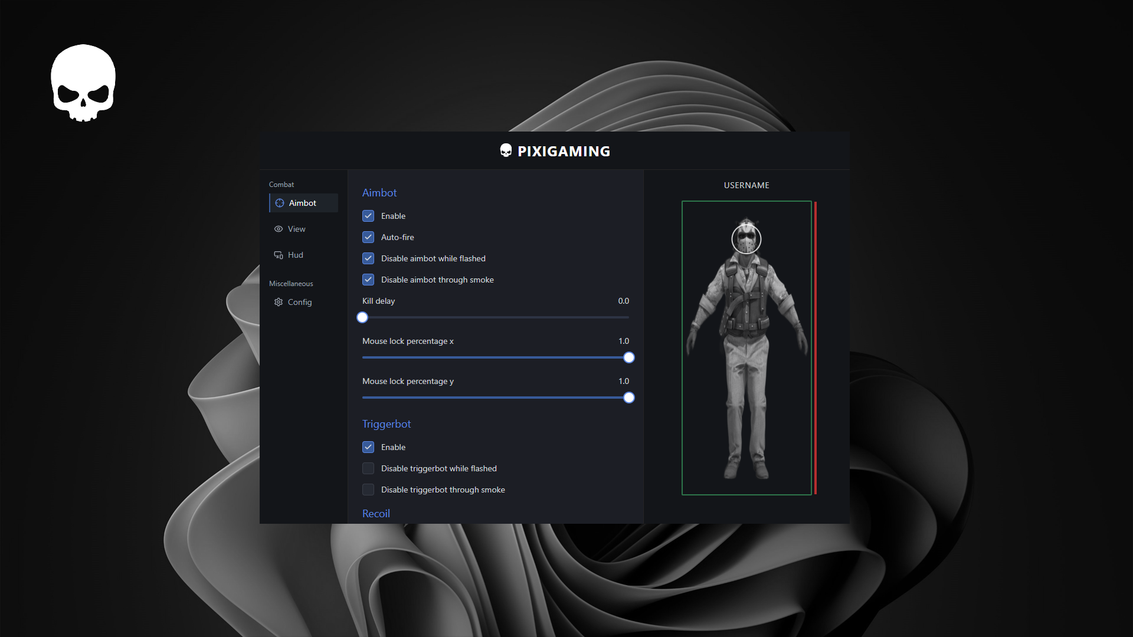Click the USERNAME label above the preview
This screenshot has height=637, width=1133.
[746, 185]
